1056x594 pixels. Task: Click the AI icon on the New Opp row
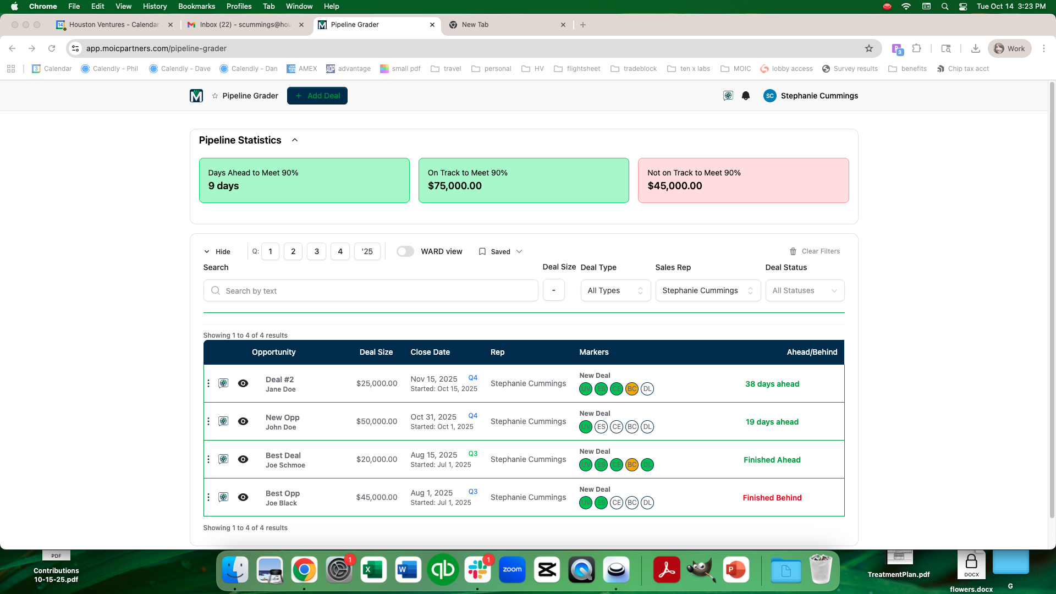coord(223,421)
